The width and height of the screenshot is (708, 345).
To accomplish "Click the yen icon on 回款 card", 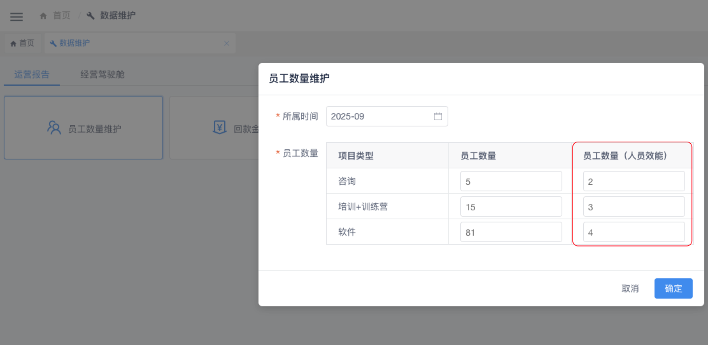I will tap(219, 128).
